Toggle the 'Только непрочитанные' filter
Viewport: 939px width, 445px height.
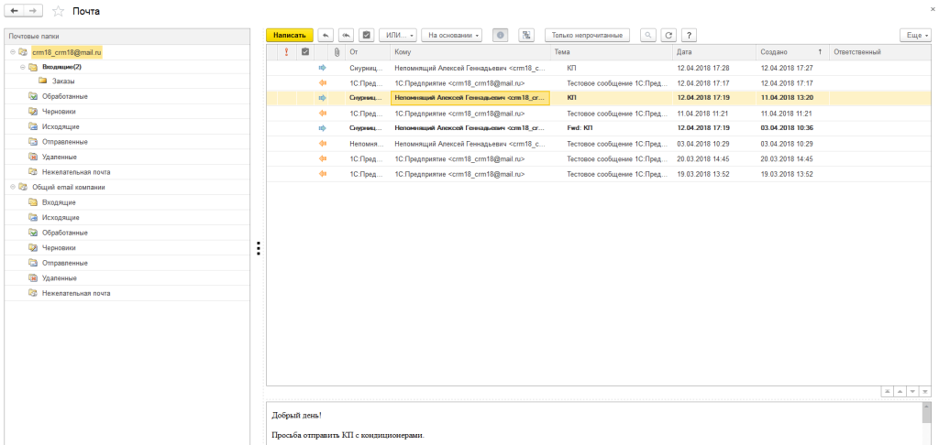(588, 35)
